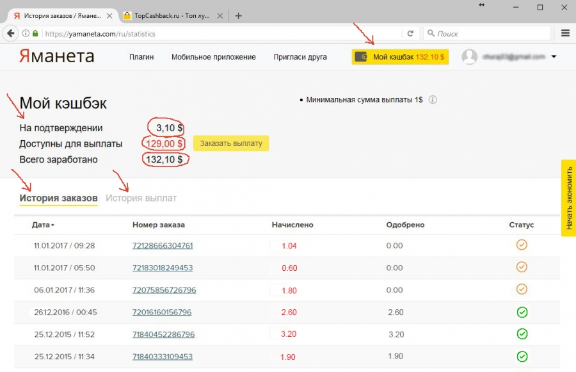Click date 25.12.2015 / 11:34

click(x=64, y=357)
